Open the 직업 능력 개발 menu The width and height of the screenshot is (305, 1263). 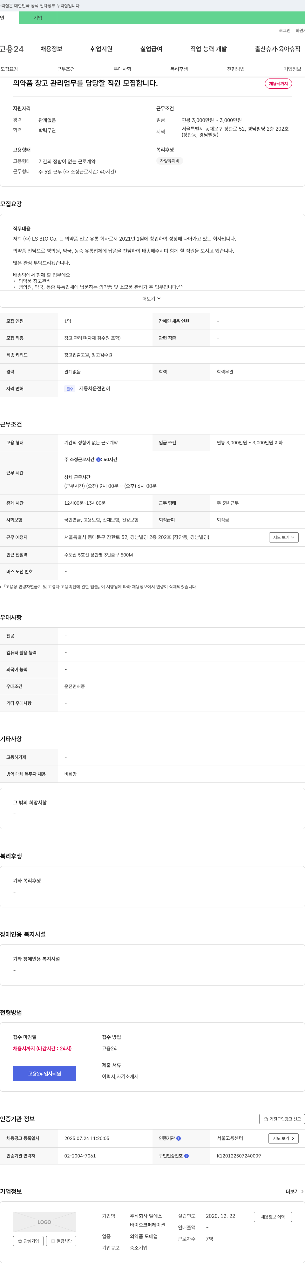[208, 49]
